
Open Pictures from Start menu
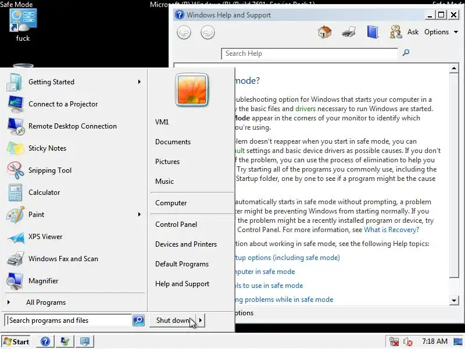pyautogui.click(x=167, y=162)
